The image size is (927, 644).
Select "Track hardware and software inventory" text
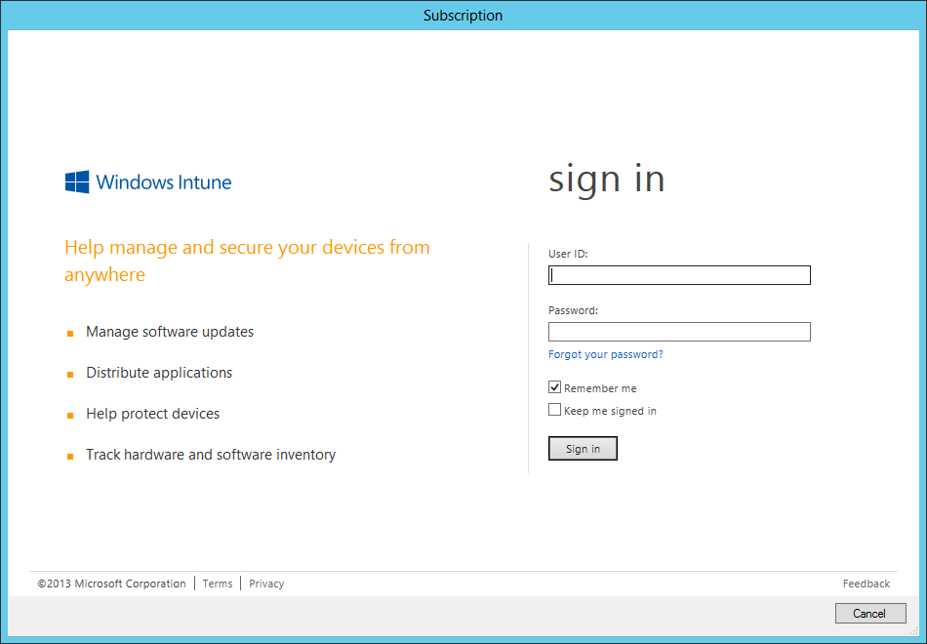point(211,454)
